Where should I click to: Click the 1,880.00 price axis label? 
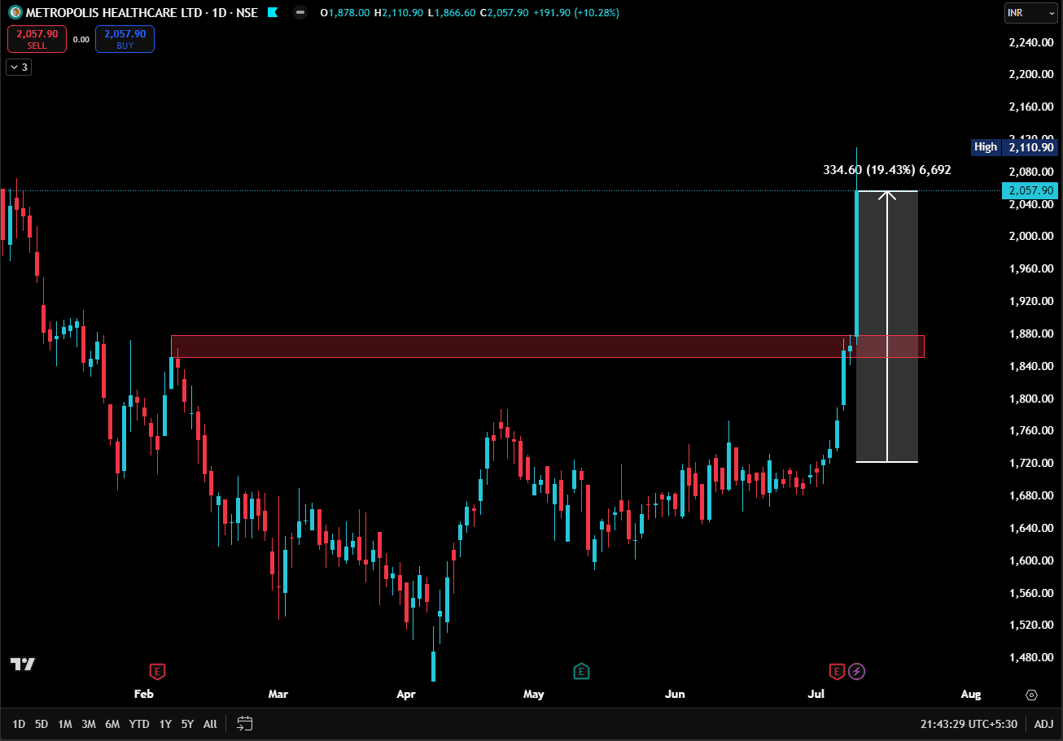click(x=1031, y=333)
